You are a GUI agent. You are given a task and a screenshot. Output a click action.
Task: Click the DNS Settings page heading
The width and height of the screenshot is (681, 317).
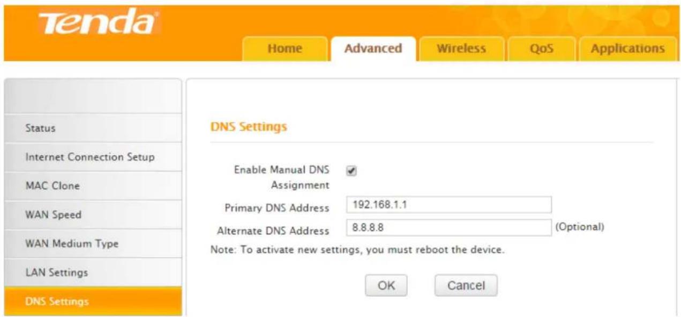tap(248, 127)
